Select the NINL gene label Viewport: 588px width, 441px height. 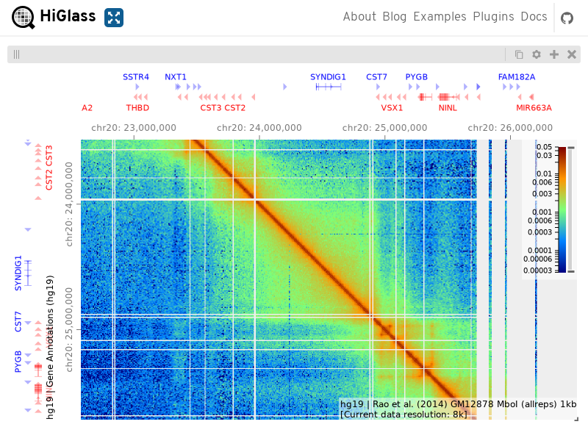tap(448, 108)
